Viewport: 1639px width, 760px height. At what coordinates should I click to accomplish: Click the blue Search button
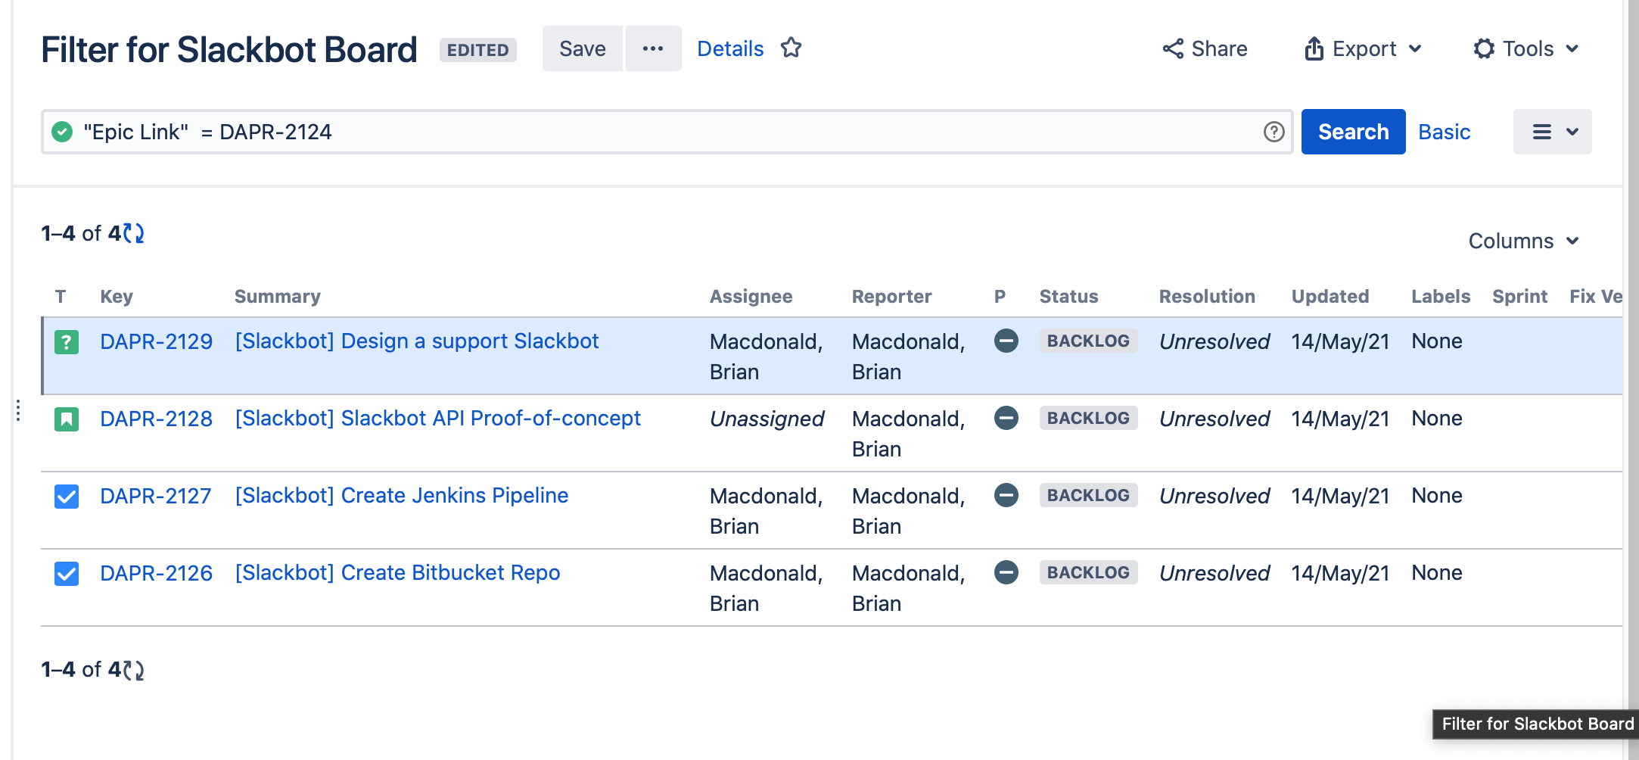tap(1353, 132)
